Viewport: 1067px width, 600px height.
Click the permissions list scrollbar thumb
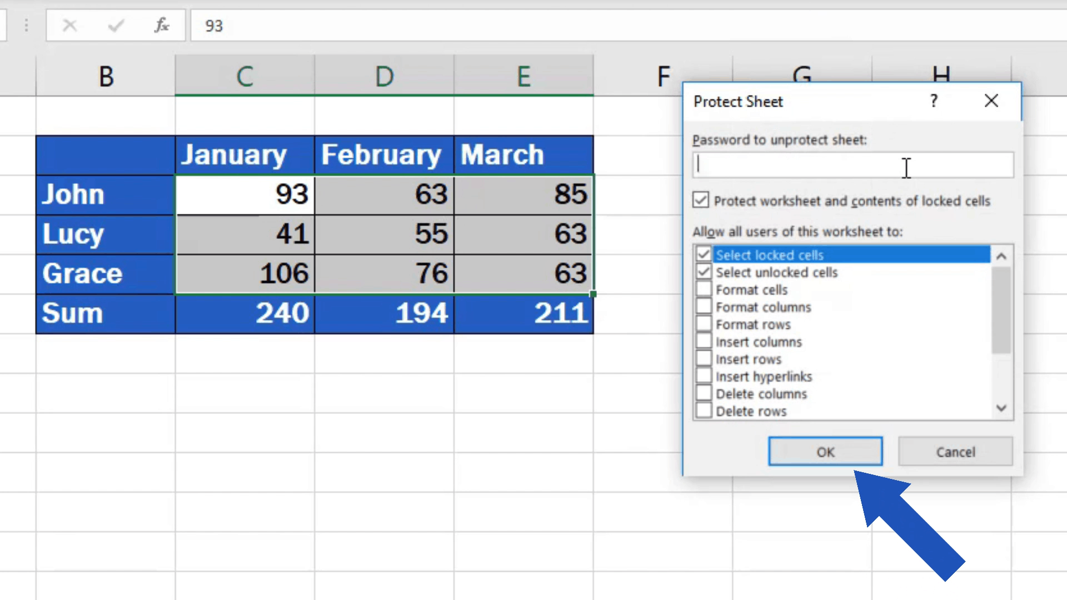tap(1001, 309)
